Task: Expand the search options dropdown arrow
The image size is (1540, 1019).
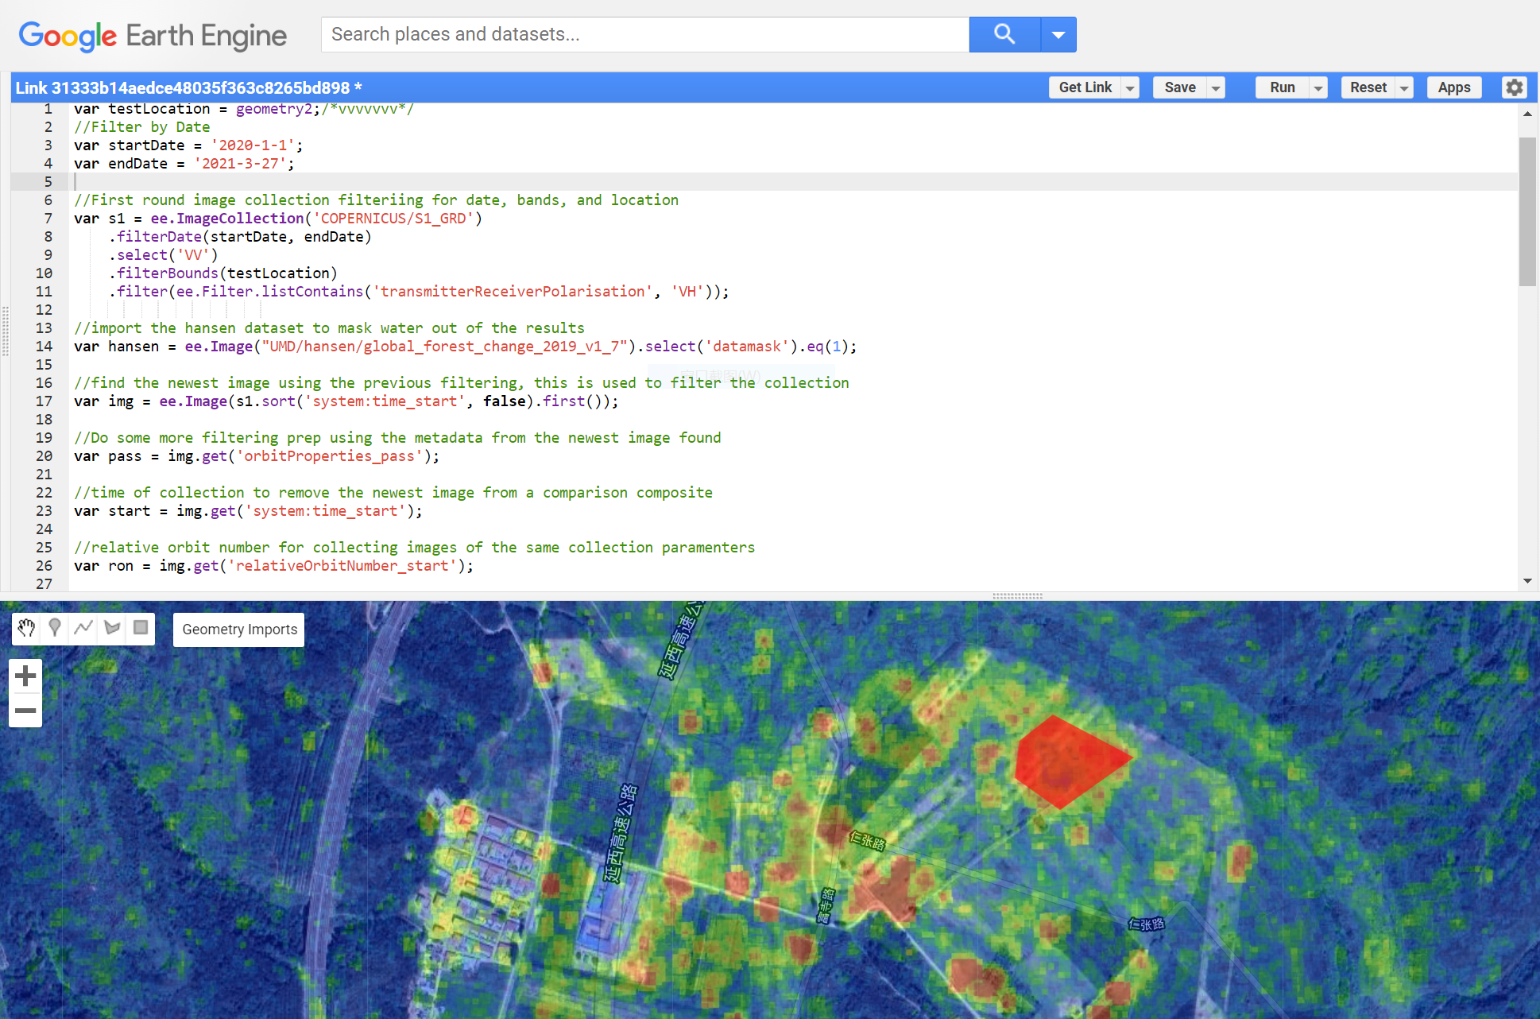Action: [x=1058, y=34]
